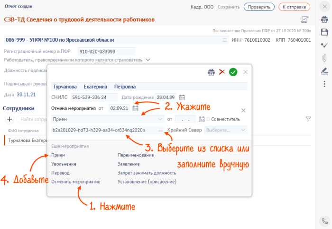This screenshot has height=229, width=332.
Task: Click the double-checkmark verify icon in sidebar
Action: [x=324, y=45]
